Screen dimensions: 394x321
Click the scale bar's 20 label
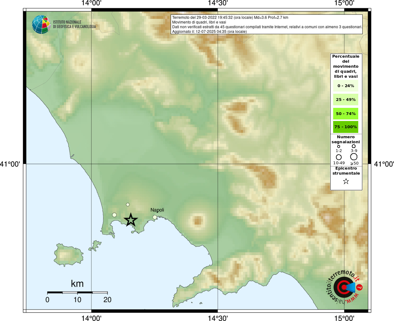pos(107,300)
